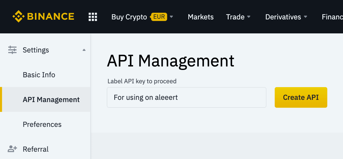Screen dimensions: 343x159
Task: Click the Derivatives menu label
Action: [283, 17]
